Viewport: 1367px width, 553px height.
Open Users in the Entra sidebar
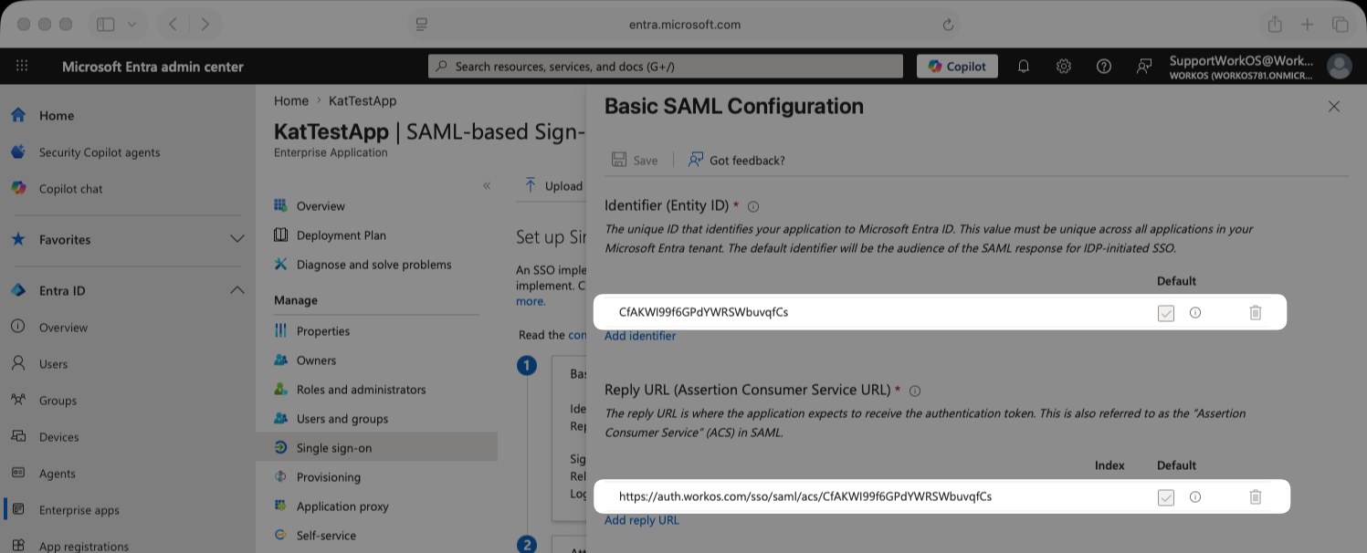53,364
